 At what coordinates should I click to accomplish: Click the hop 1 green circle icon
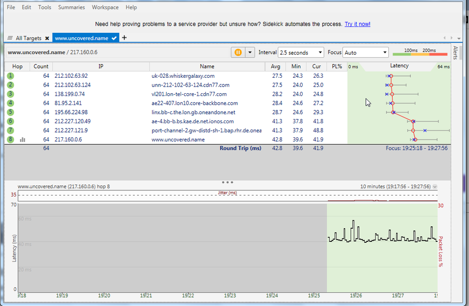point(10,76)
